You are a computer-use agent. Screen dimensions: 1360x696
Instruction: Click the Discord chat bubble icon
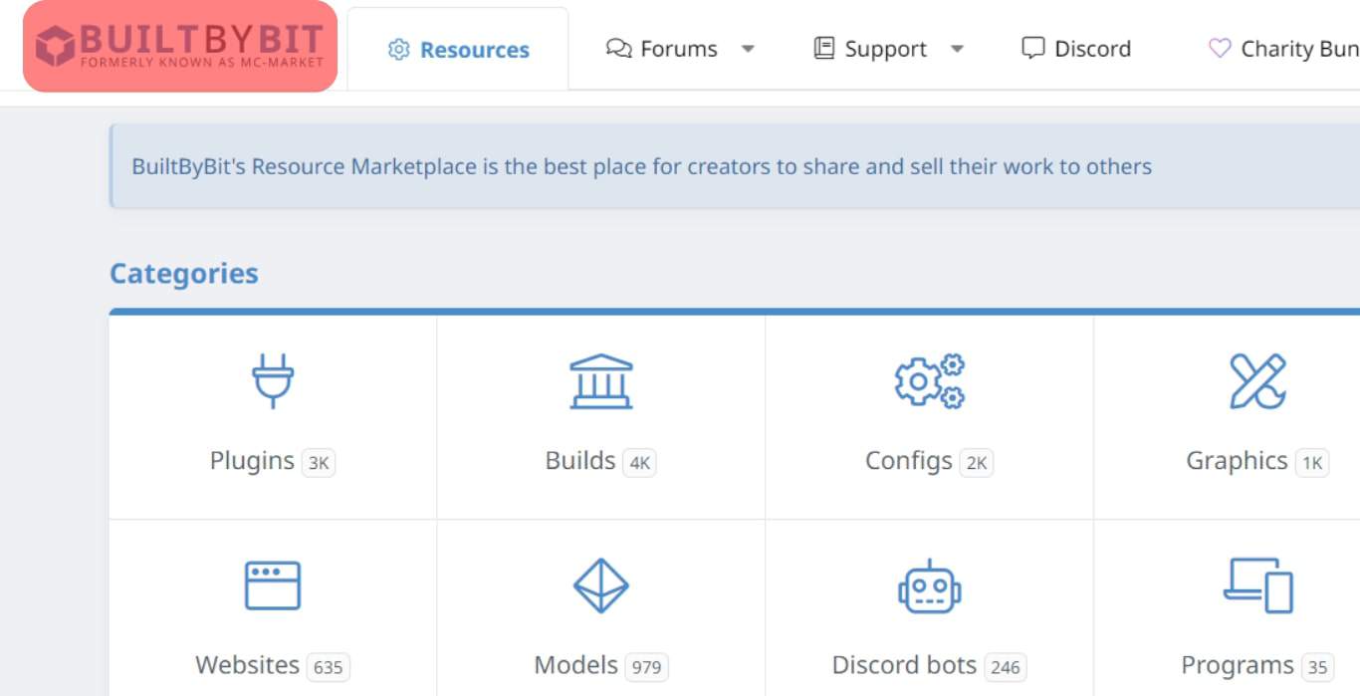coord(1032,47)
